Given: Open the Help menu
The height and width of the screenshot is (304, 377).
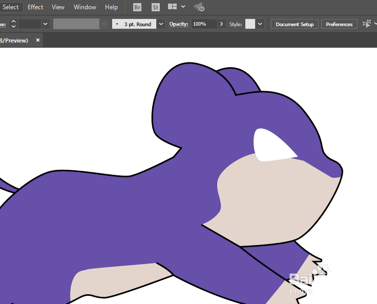Looking at the screenshot, I should (x=111, y=7).
